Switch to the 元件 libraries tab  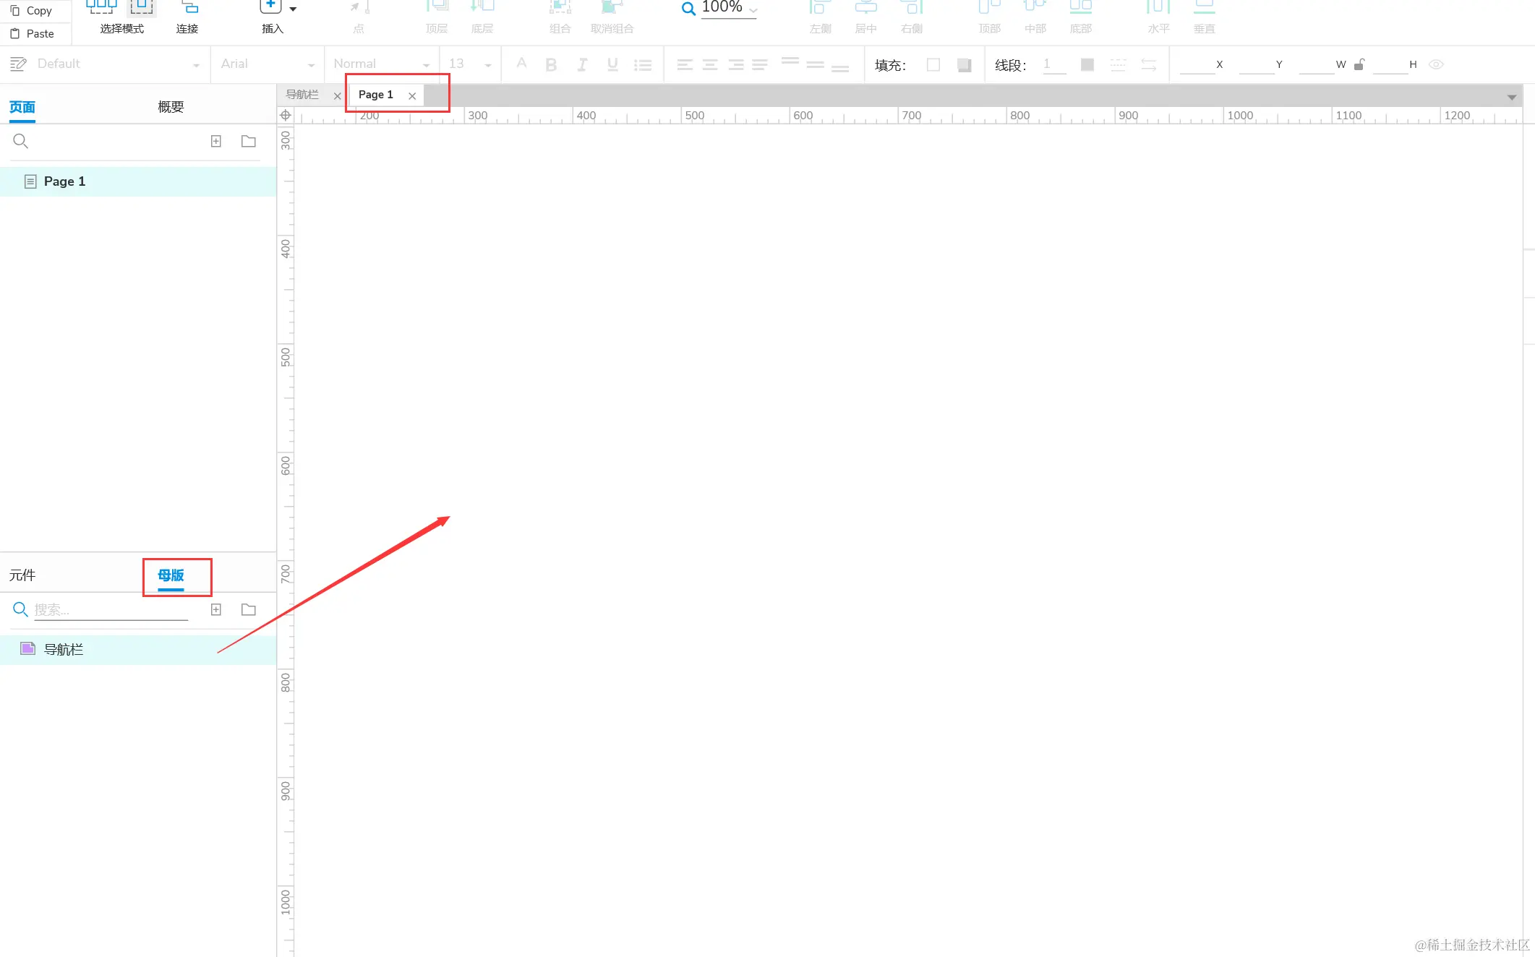(x=22, y=575)
